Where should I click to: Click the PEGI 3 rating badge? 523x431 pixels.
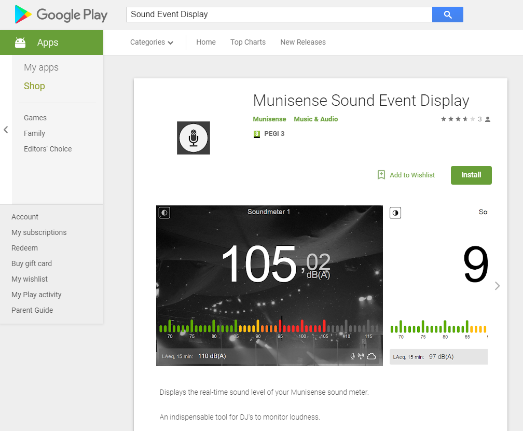click(268, 133)
